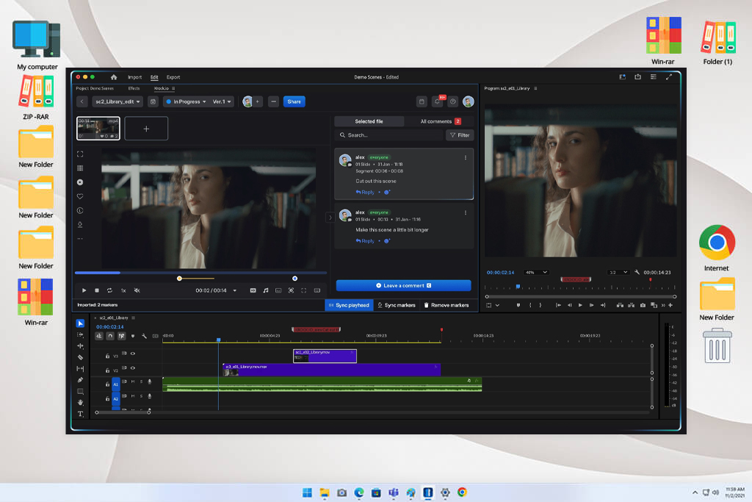
Task: Click the more options ellipsis next to Share
Action: [273, 101]
